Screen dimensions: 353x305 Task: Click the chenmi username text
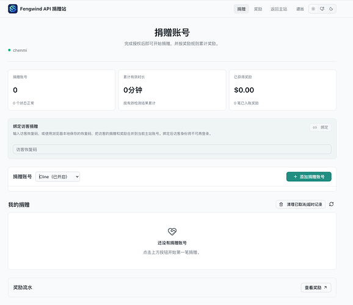pyautogui.click(x=20, y=51)
